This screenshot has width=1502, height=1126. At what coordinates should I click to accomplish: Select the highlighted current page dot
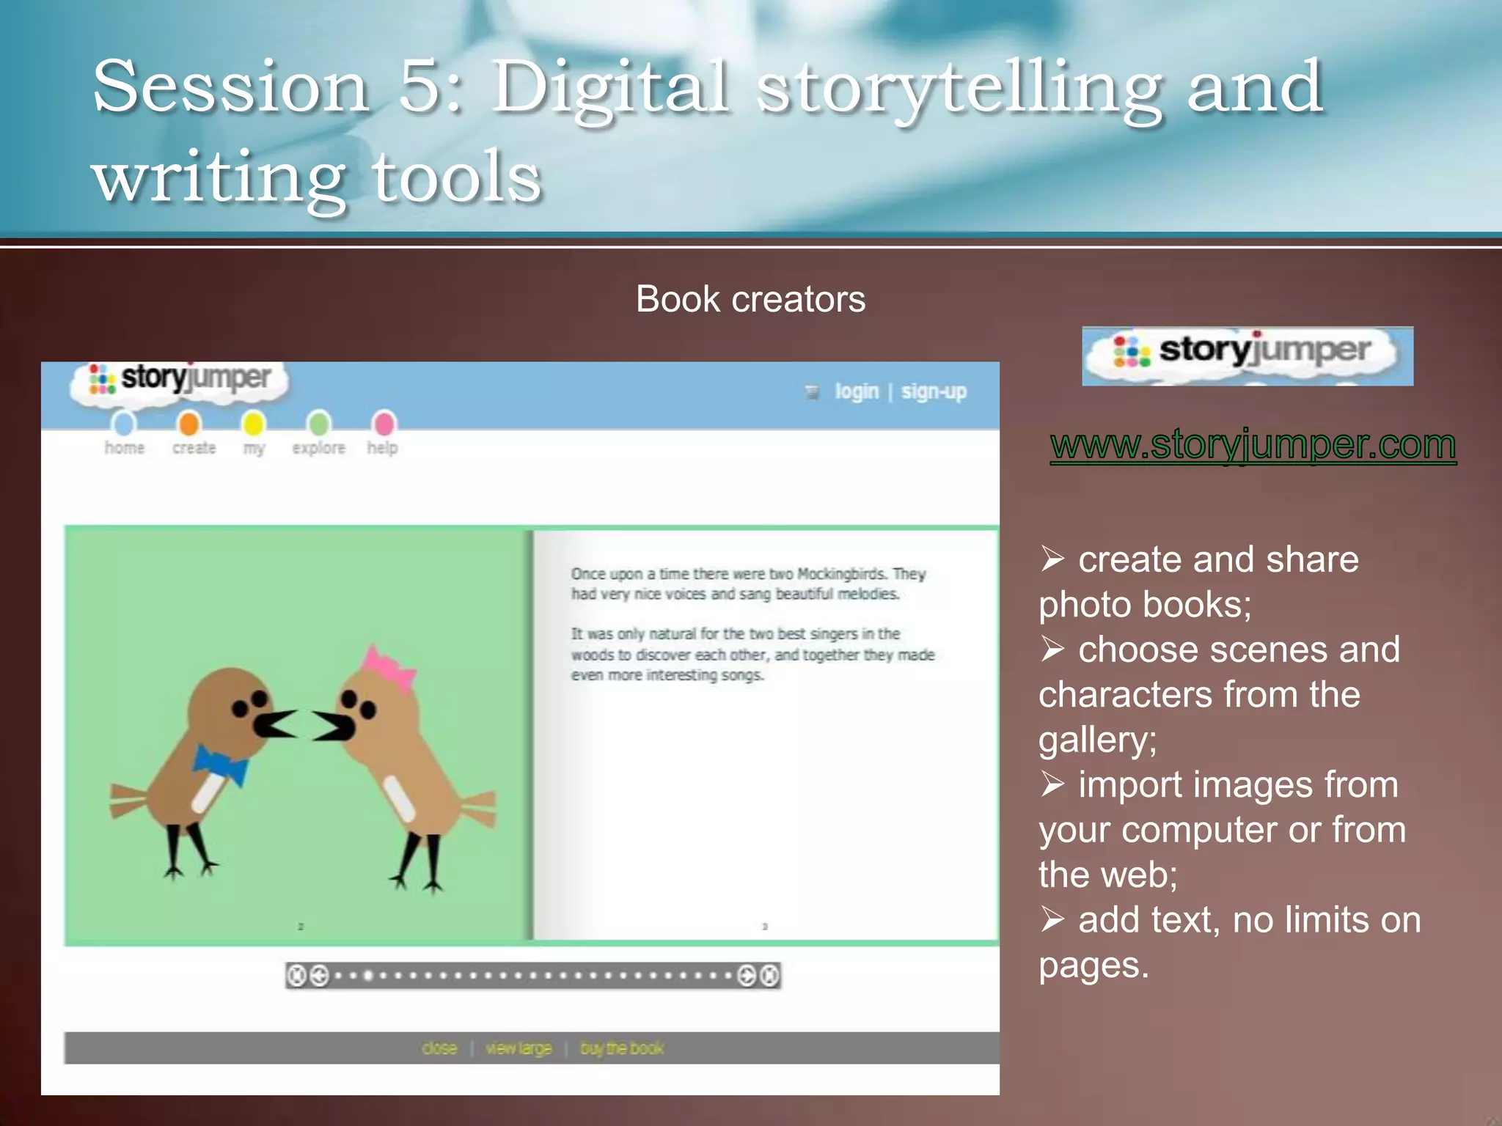click(368, 976)
